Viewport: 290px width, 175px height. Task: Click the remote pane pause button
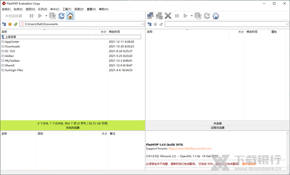click(177, 16)
